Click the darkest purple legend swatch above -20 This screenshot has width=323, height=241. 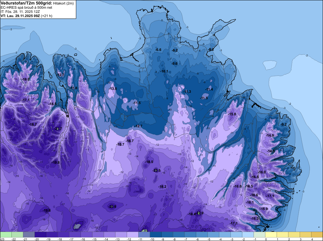tap(40, 235)
